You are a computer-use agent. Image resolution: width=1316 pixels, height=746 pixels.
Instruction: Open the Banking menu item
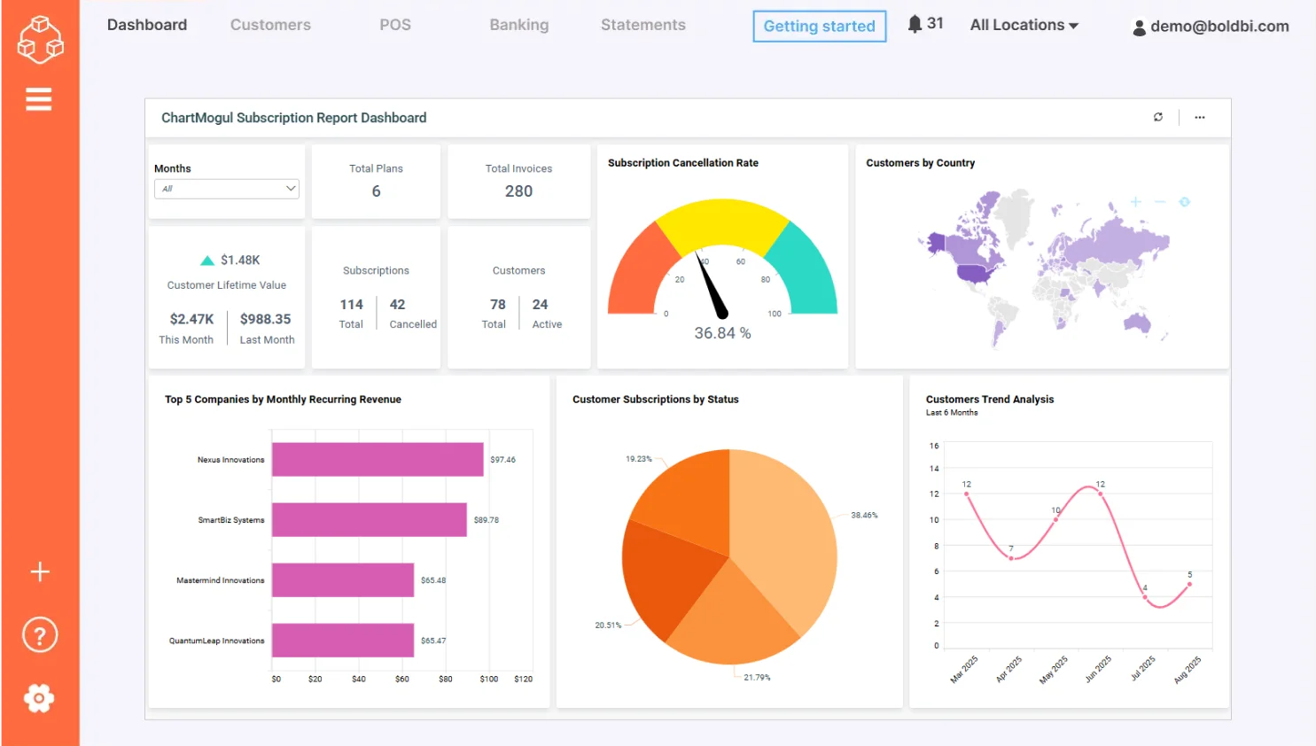[x=518, y=25]
